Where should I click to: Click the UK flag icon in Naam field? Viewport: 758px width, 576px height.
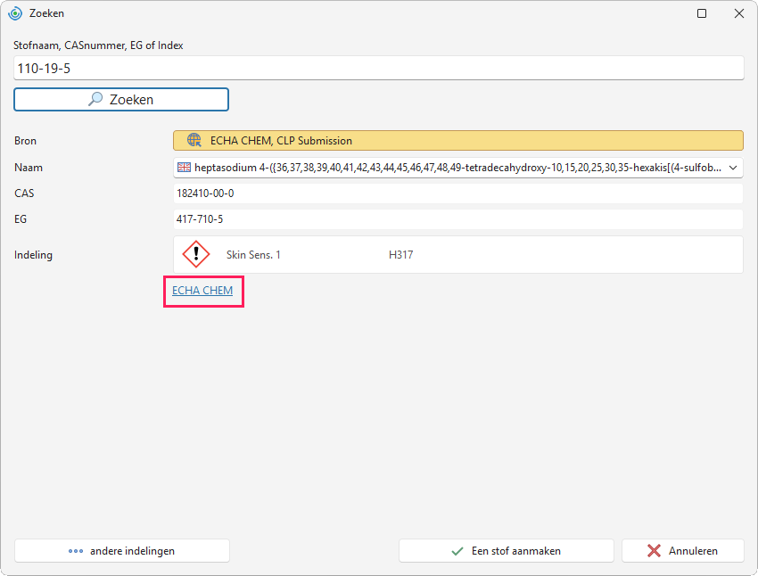click(x=184, y=168)
